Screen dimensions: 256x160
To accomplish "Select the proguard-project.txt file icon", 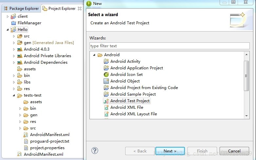I will pos(26,141).
